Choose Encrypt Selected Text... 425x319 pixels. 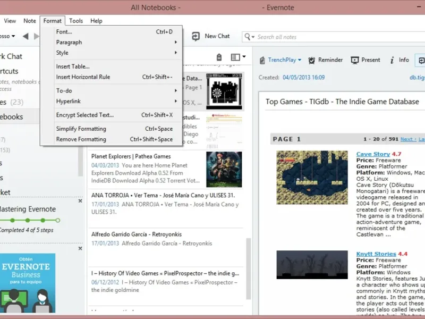[x=111, y=115]
